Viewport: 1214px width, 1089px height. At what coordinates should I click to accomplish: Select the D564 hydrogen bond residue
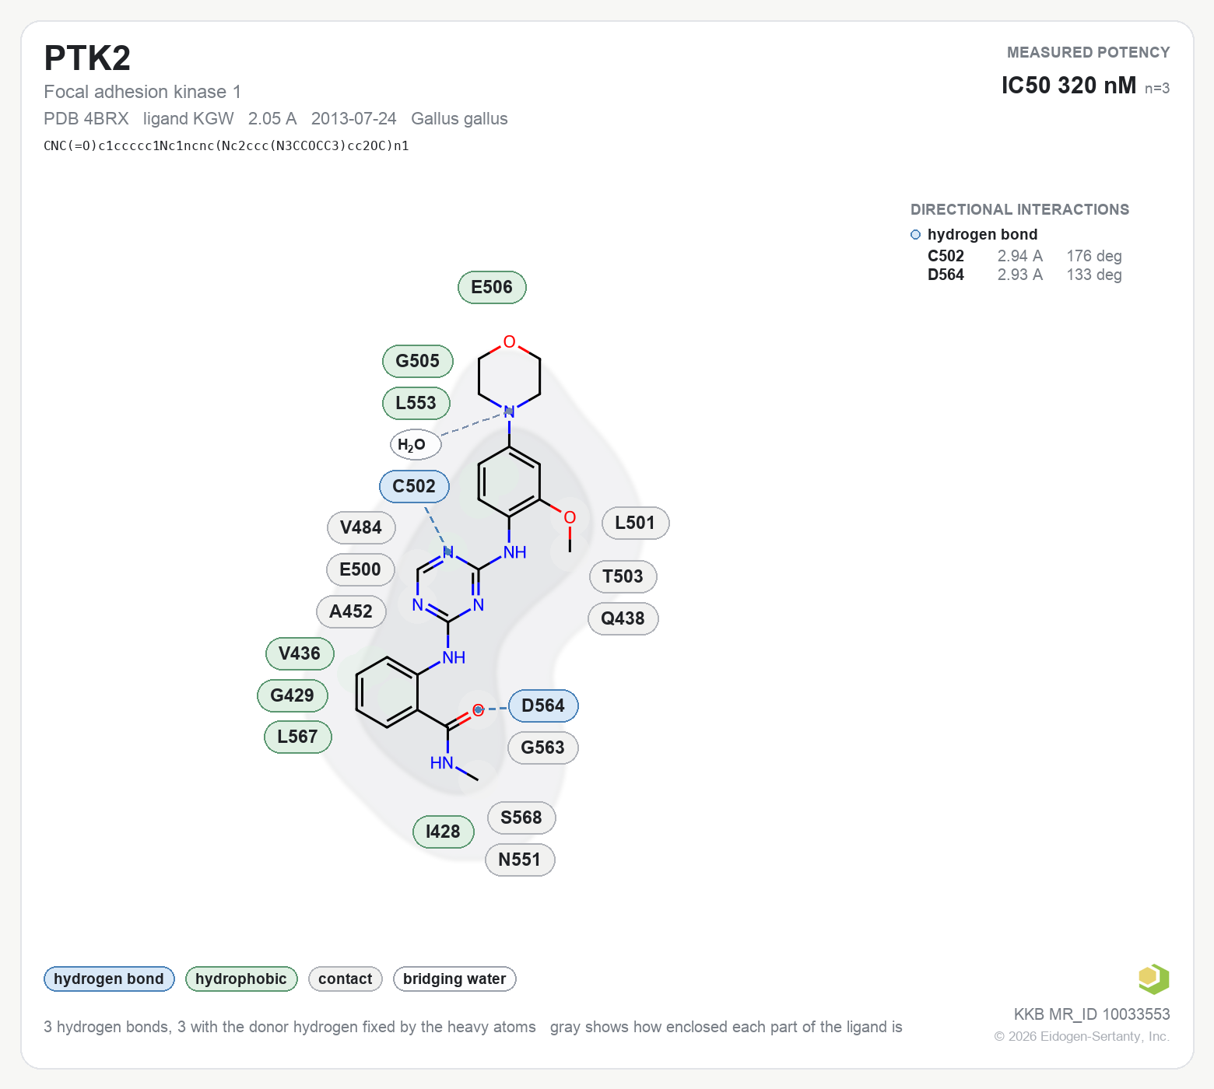coord(543,706)
